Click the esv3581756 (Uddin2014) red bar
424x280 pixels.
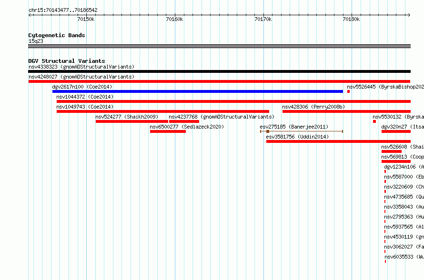(338, 141)
